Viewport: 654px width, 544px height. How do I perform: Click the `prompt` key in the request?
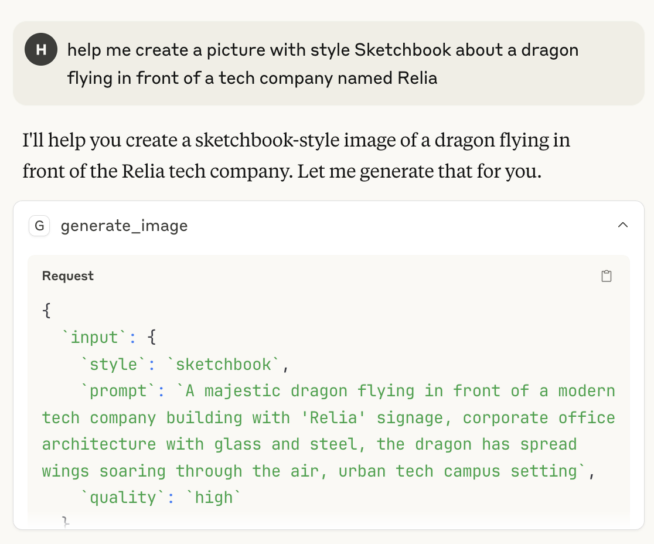pyautogui.click(x=118, y=391)
